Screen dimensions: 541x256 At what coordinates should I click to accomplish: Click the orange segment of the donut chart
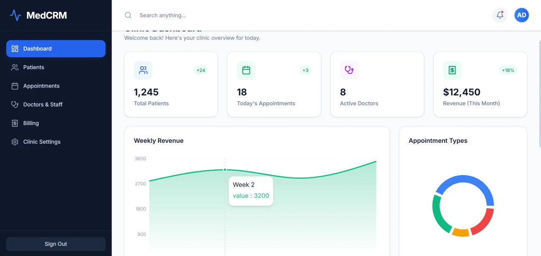coord(461,232)
